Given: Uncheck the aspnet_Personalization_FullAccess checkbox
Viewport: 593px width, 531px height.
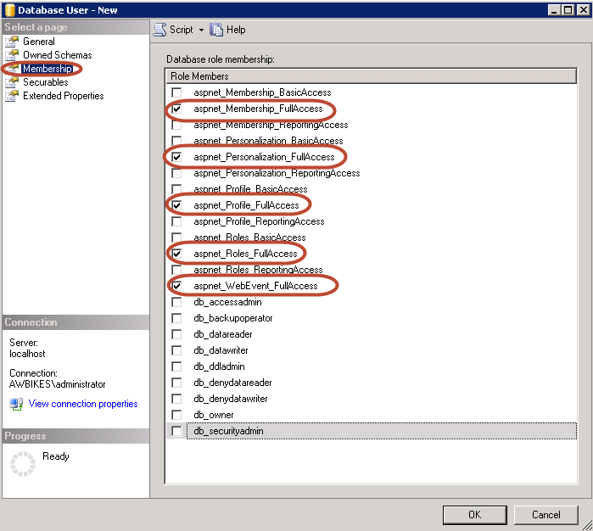Looking at the screenshot, I should pos(176,157).
